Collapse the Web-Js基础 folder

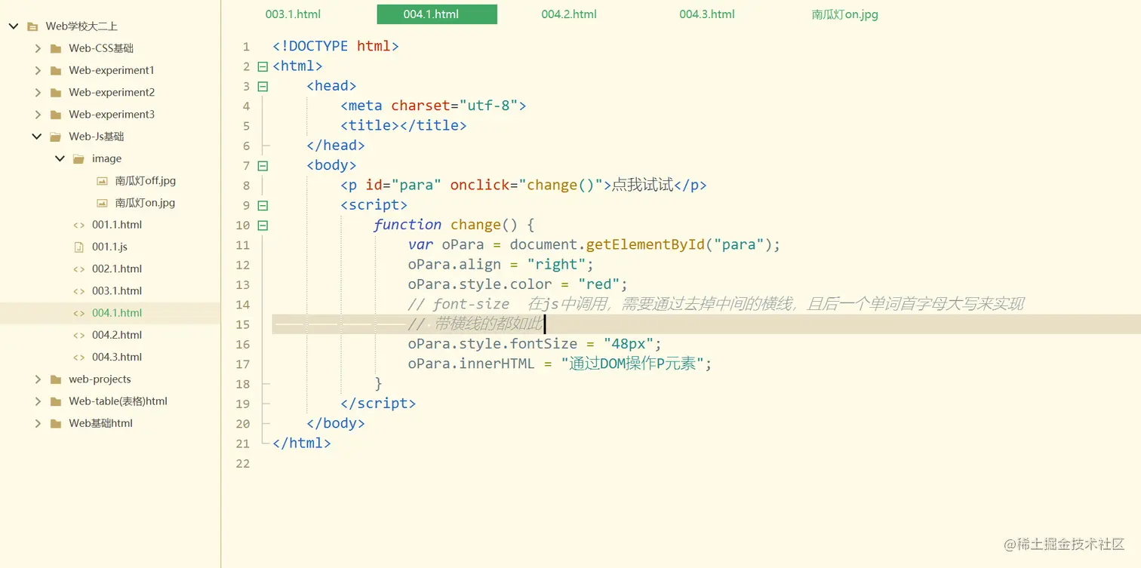pyautogui.click(x=37, y=137)
